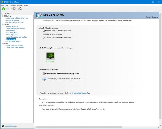
Task: Click Restore Defaults
Action: pos(152,17)
